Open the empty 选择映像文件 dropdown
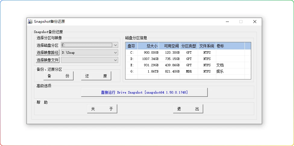 click(x=90, y=60)
